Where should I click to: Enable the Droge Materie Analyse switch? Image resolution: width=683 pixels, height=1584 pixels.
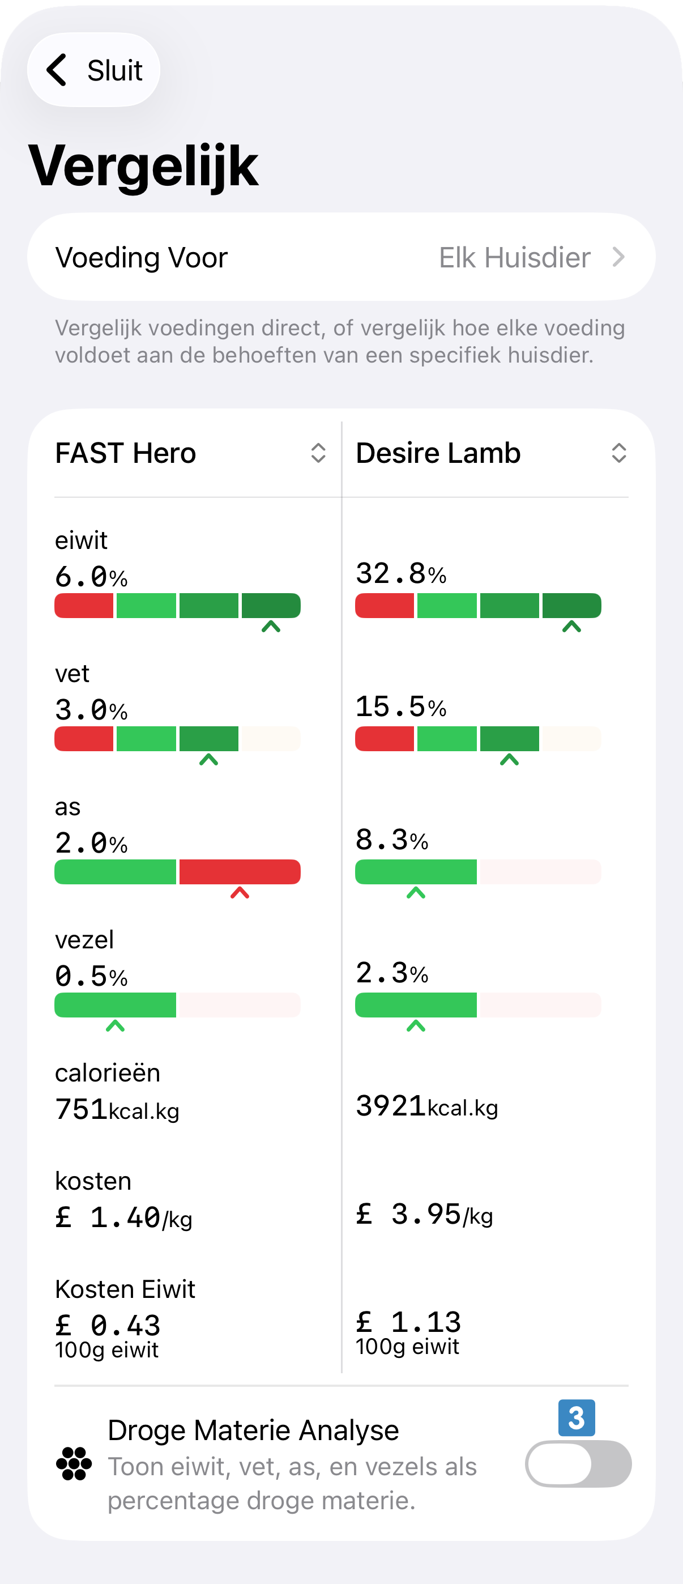click(x=578, y=1464)
